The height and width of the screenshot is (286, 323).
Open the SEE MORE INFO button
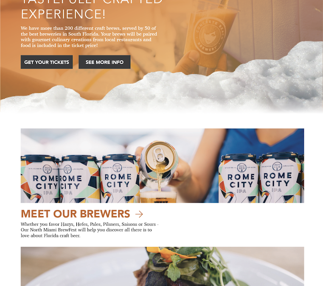[104, 62]
